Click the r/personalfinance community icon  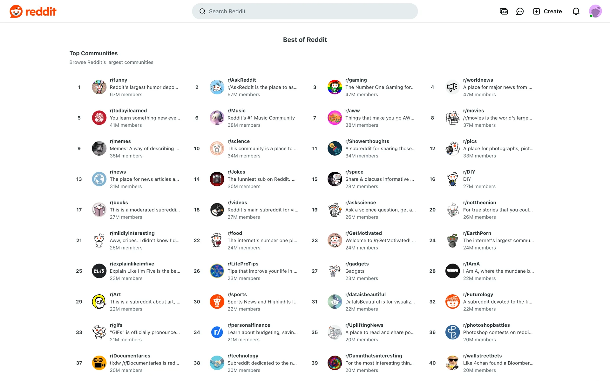(x=217, y=332)
